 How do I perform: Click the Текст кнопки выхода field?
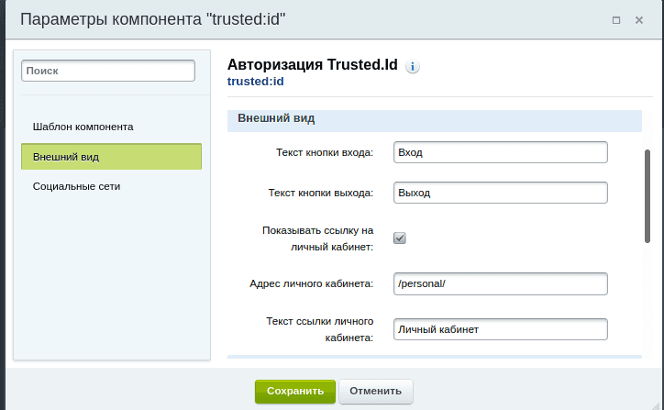(501, 193)
